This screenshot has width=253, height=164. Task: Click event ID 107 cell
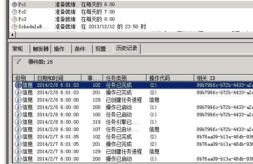pyautogui.click(x=96, y=129)
